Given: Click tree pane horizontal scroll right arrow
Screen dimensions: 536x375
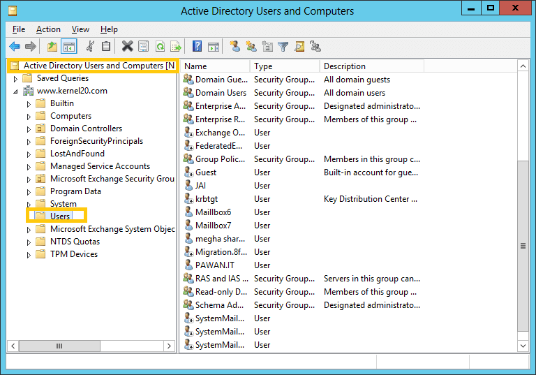Looking at the screenshot, I should [169, 346].
